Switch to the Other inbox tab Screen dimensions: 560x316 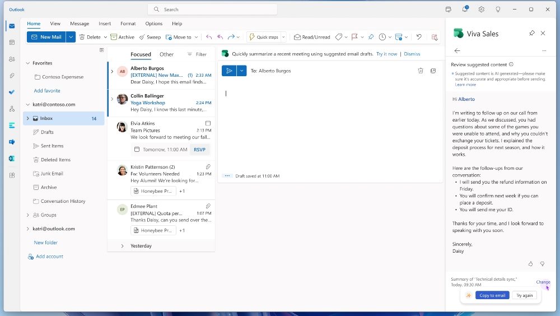coord(166,54)
